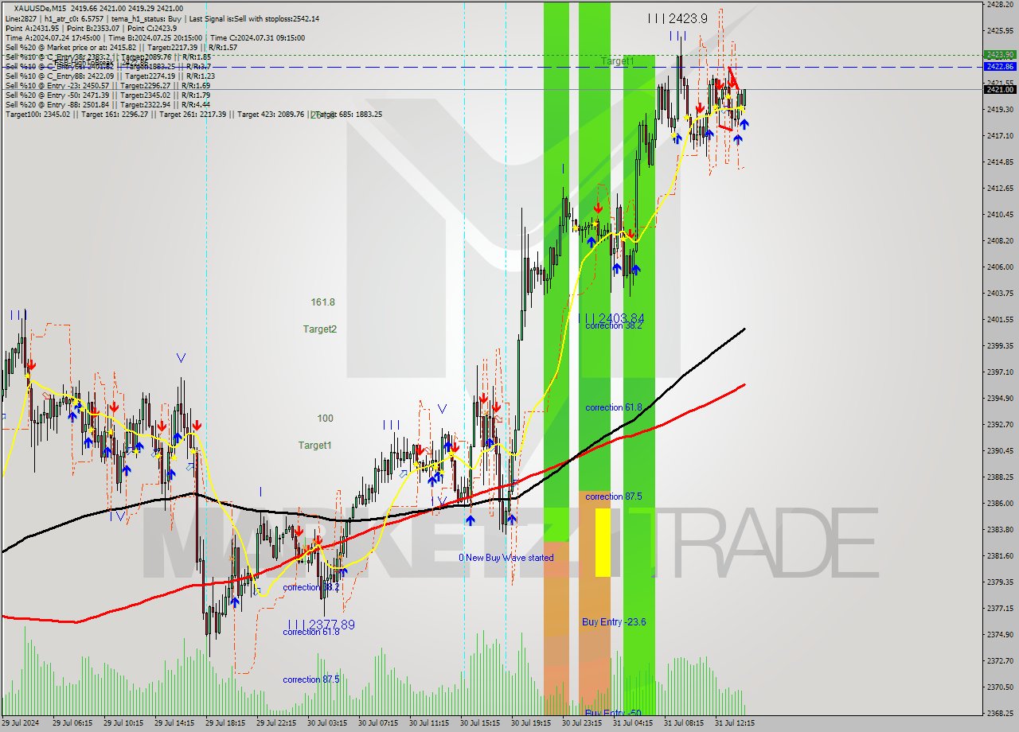Click the '29 Jul 2024' time axis label

tap(21, 723)
